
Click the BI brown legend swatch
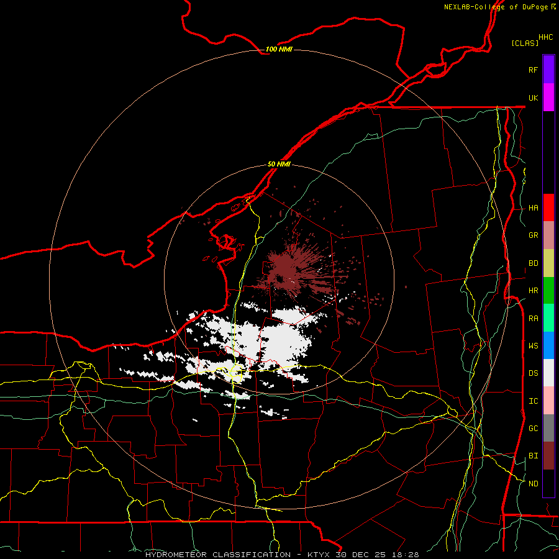pos(548,456)
